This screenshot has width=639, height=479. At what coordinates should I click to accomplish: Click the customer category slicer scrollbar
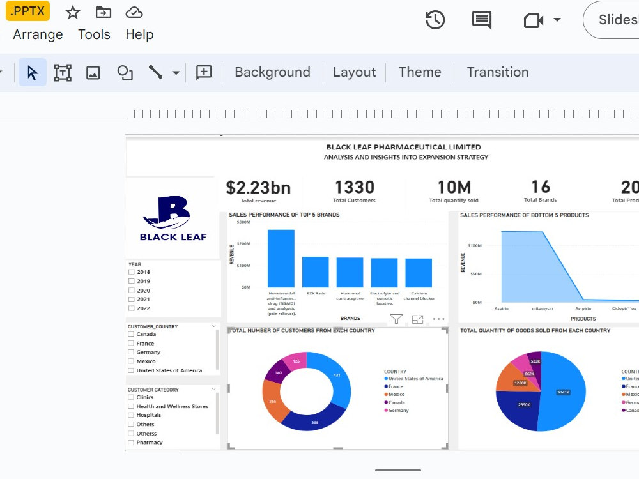[217, 413]
